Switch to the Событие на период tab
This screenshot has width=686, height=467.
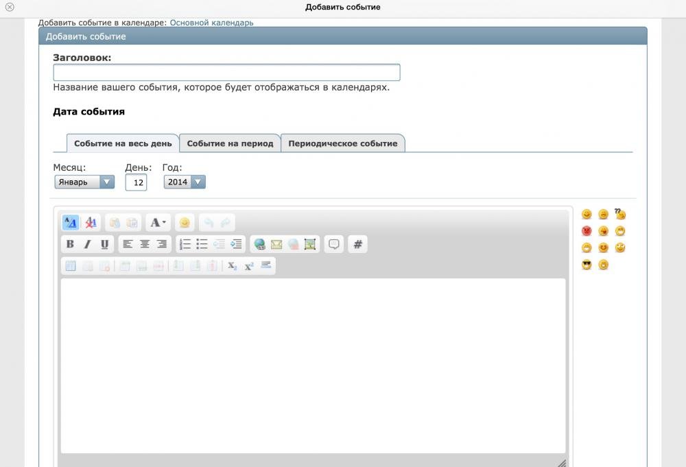pos(230,143)
